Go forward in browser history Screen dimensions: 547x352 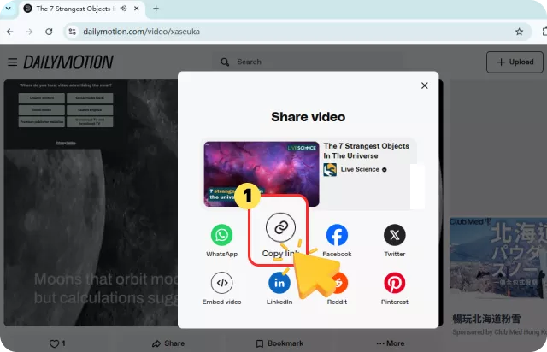coord(29,32)
